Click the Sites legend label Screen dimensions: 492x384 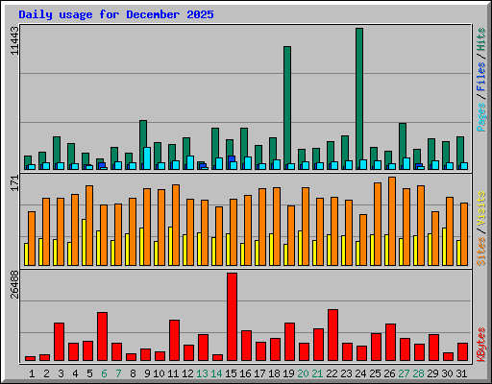[x=481, y=252]
